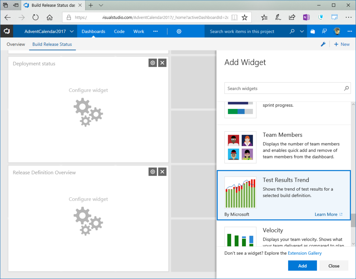The height and width of the screenshot is (279, 356).
Task: Open the Code hub
Action: (x=119, y=31)
